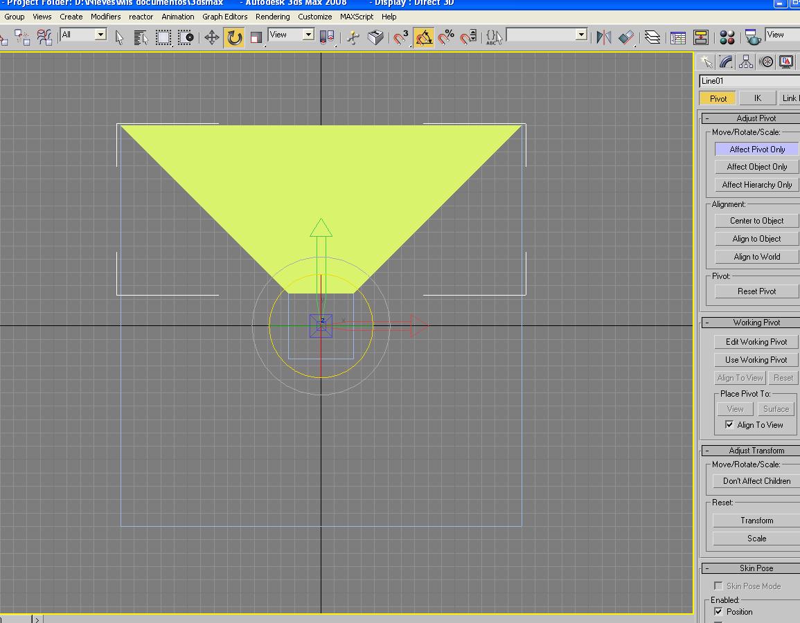
Task: Open the Help menu
Action: (x=389, y=17)
